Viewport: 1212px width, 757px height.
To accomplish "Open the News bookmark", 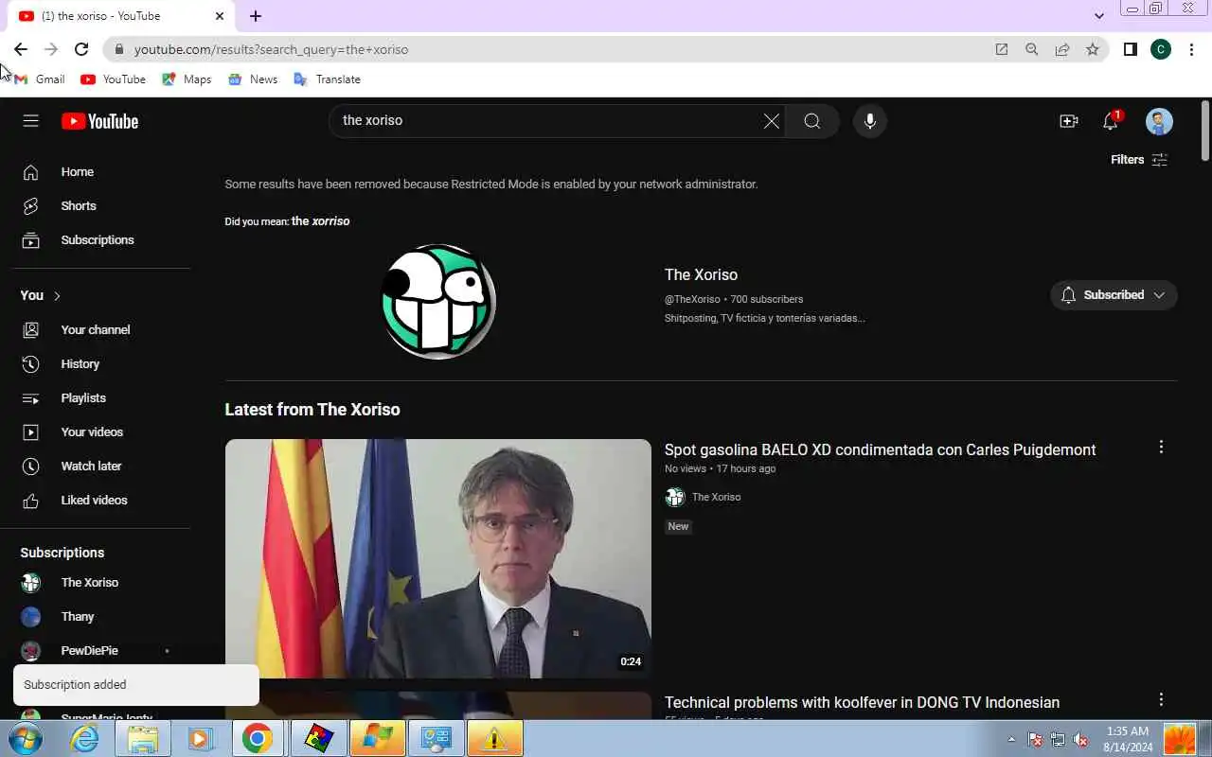I will 253,79.
